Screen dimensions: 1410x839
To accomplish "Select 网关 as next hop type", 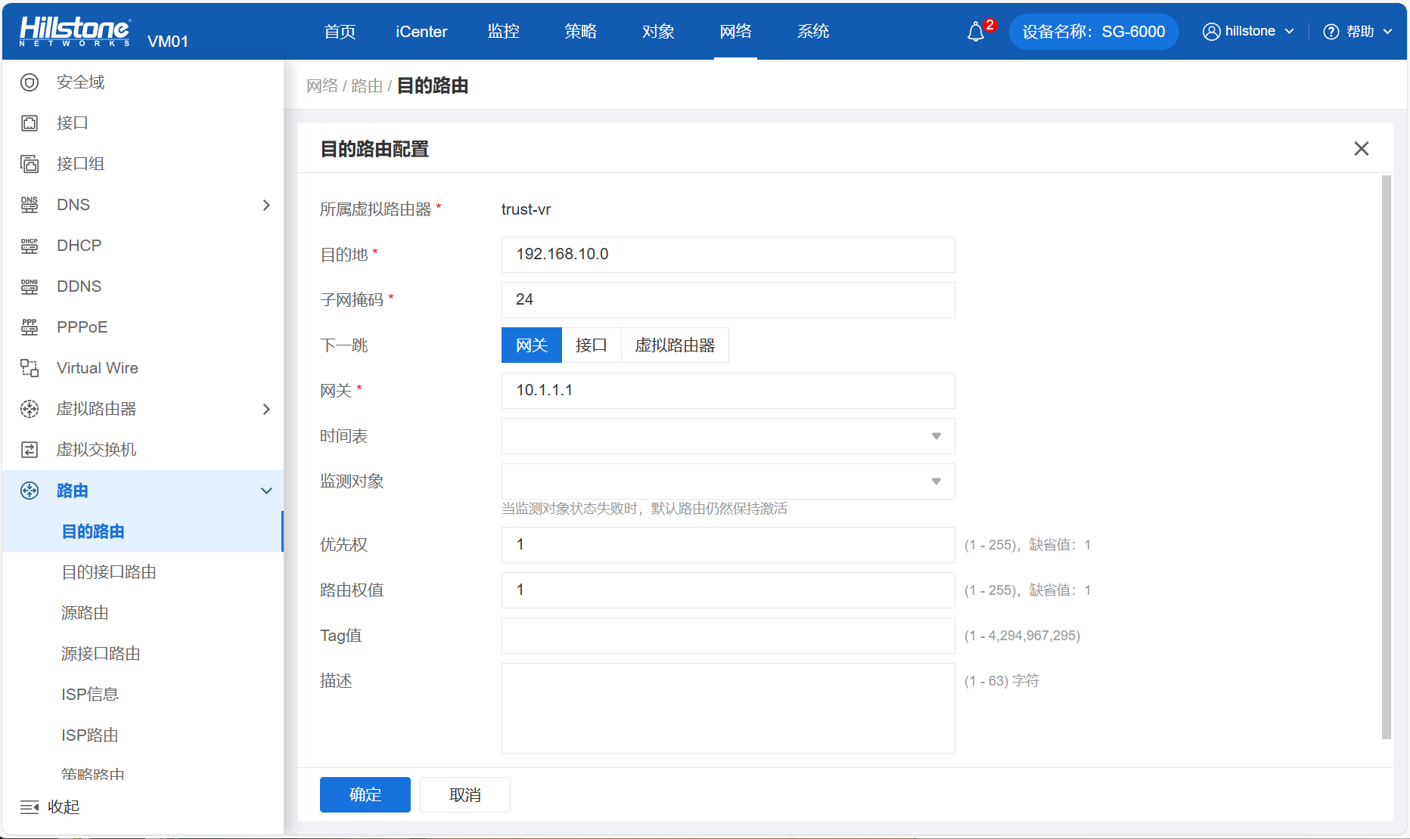I will (532, 345).
